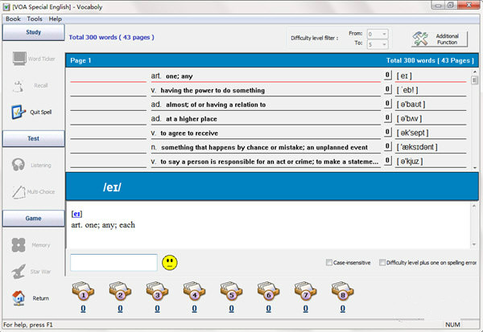Screen dimensions: 483x332
Task: Click the Quit Spell icon
Action: tap(18, 112)
